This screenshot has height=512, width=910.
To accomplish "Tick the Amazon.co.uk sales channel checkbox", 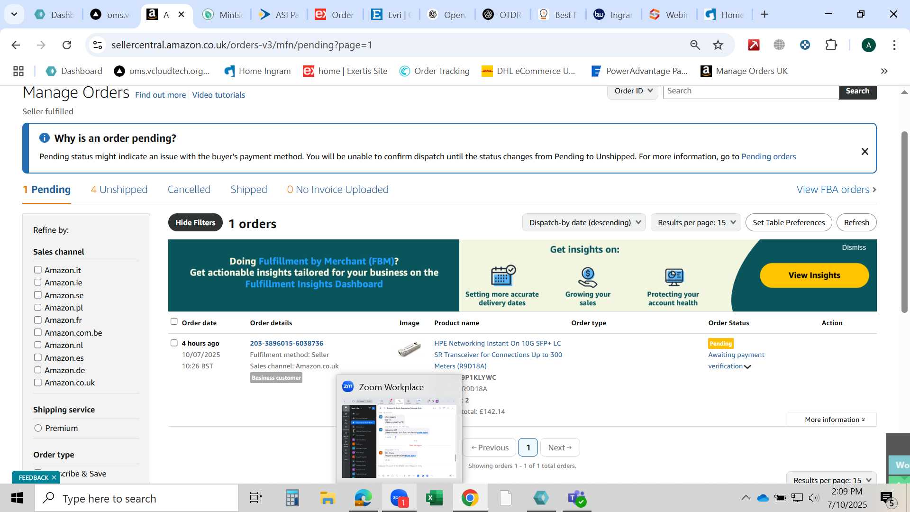I will (x=37, y=382).
